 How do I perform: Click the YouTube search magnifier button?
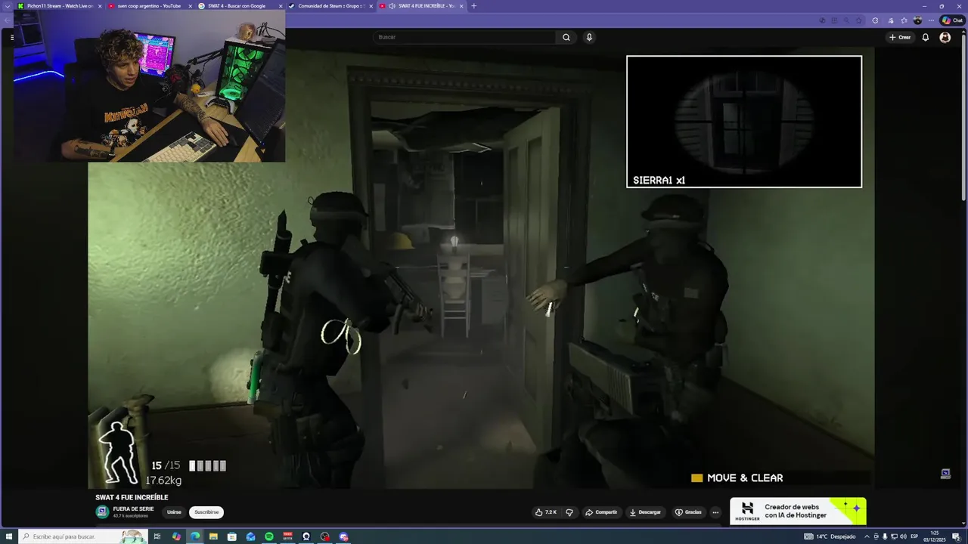[566, 37]
